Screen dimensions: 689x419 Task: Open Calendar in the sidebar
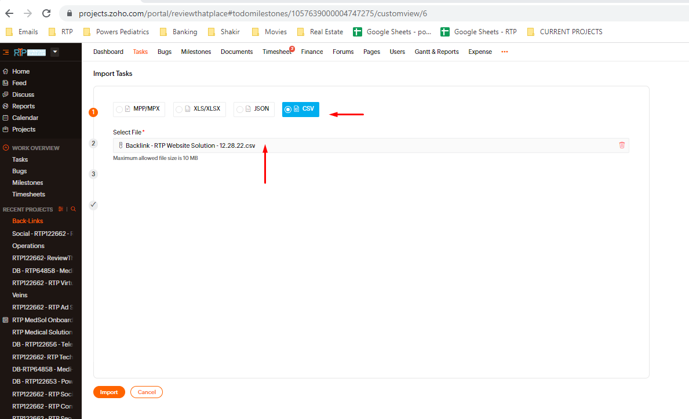click(25, 118)
